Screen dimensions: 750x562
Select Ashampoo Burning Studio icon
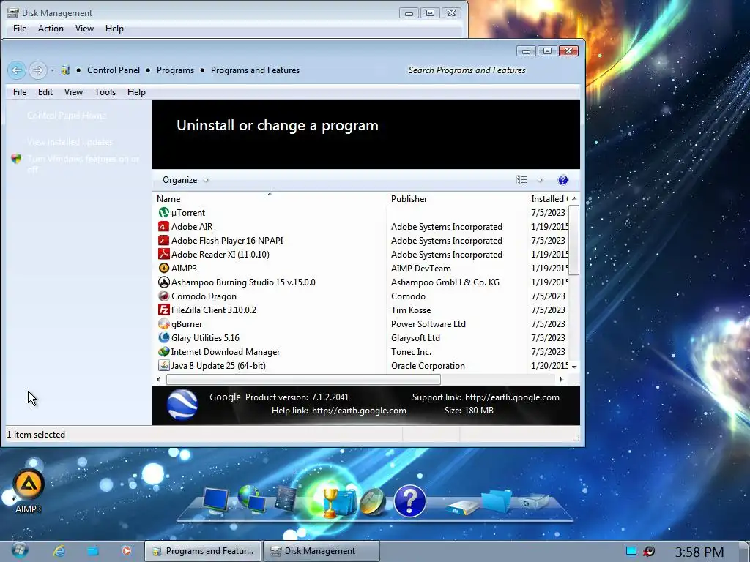click(x=163, y=282)
